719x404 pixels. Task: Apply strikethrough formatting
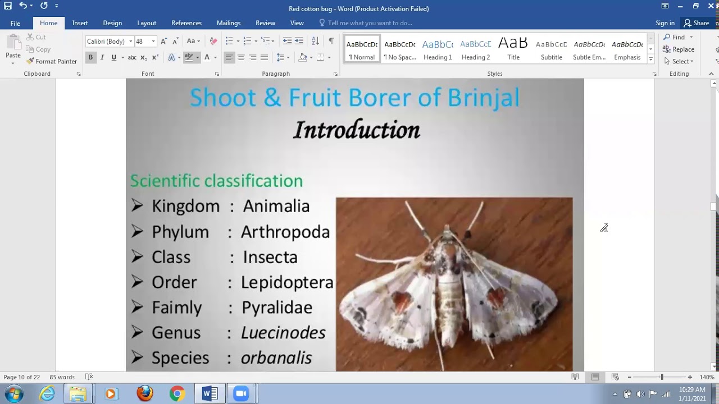click(132, 57)
